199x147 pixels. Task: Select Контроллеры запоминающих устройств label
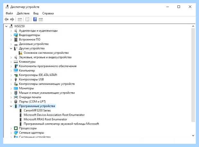coord(47,84)
